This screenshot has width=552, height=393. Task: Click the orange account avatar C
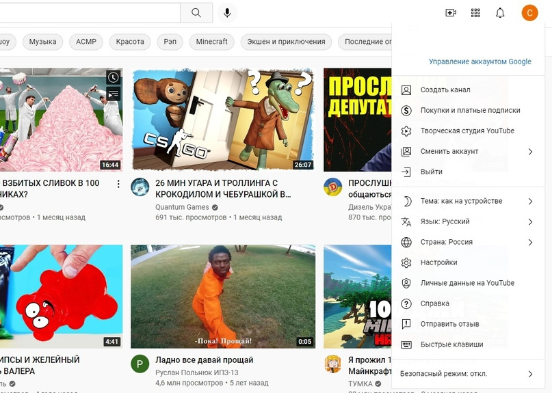(529, 13)
